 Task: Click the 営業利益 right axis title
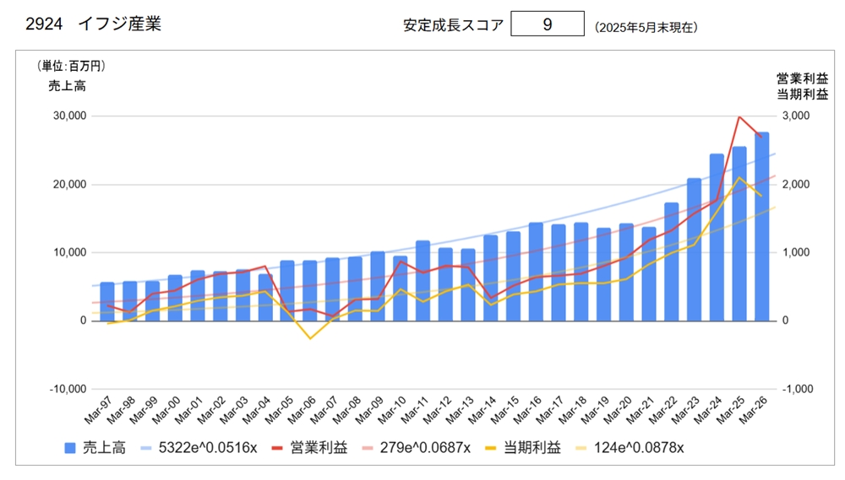[x=803, y=78]
